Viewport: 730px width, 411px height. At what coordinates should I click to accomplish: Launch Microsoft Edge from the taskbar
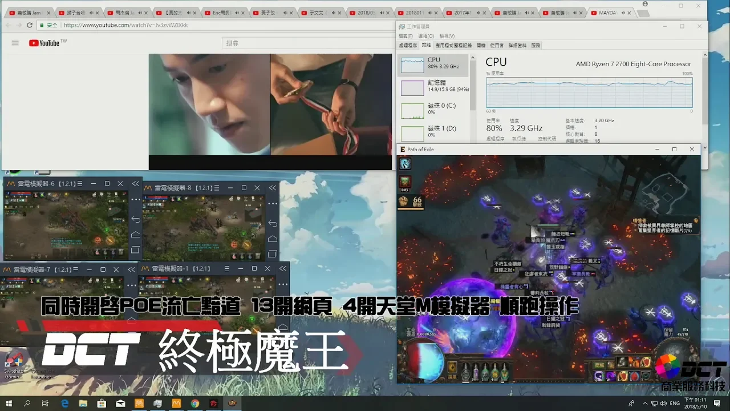(x=64, y=403)
